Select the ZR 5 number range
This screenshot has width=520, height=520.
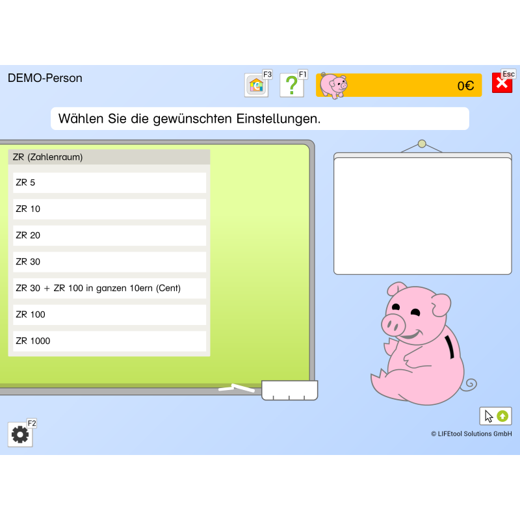coord(109,183)
